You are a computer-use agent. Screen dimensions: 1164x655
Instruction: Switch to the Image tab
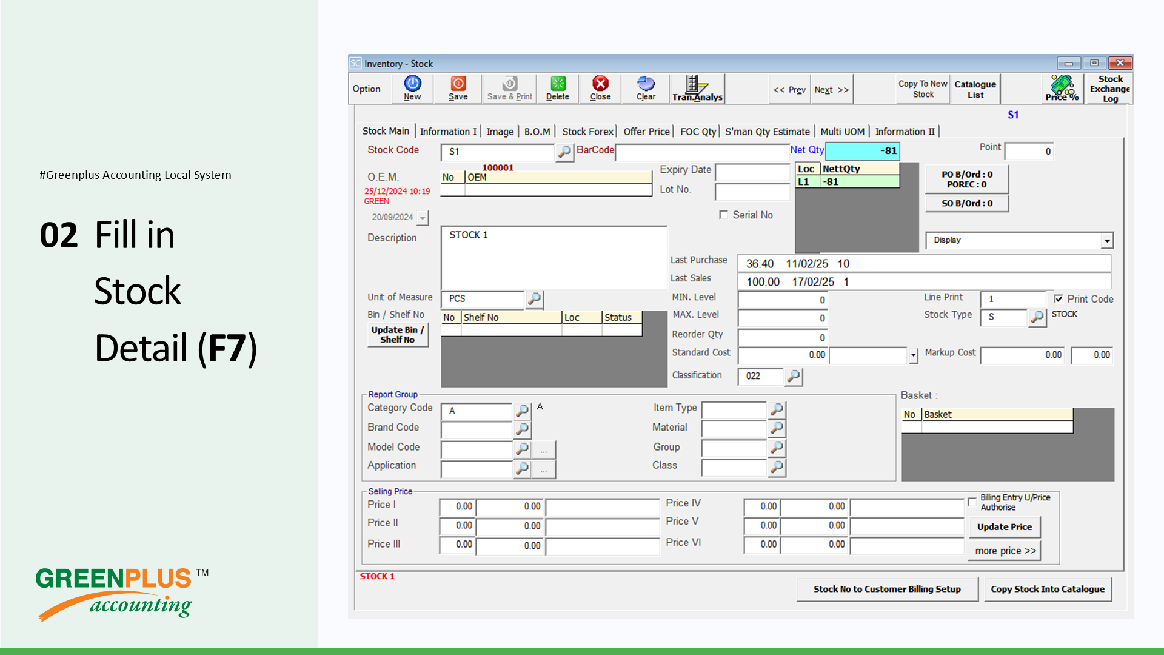click(500, 132)
